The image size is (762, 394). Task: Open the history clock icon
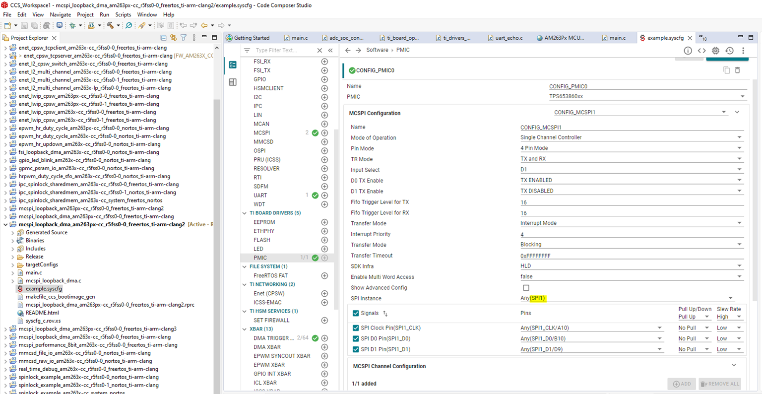[729, 51]
